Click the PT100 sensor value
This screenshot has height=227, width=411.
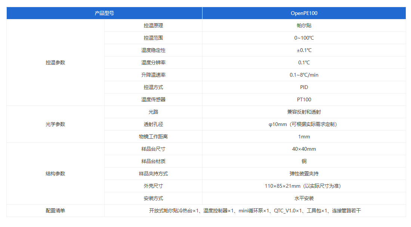[304, 99]
